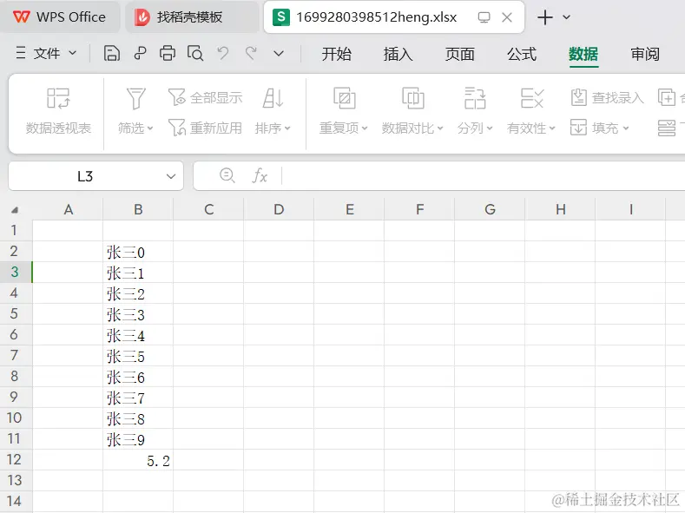Viewport: 685px width, 513px height.
Task: Click 全部显示 show all button
Action: (205, 97)
